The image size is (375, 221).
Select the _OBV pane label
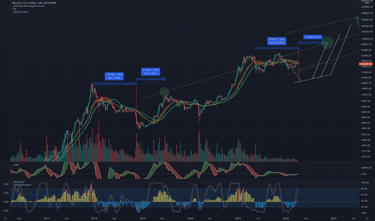[16, 165]
